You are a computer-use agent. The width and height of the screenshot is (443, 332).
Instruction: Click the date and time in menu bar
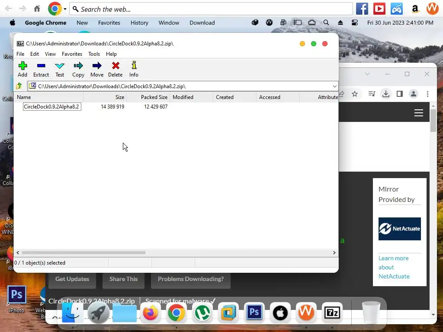400,22
